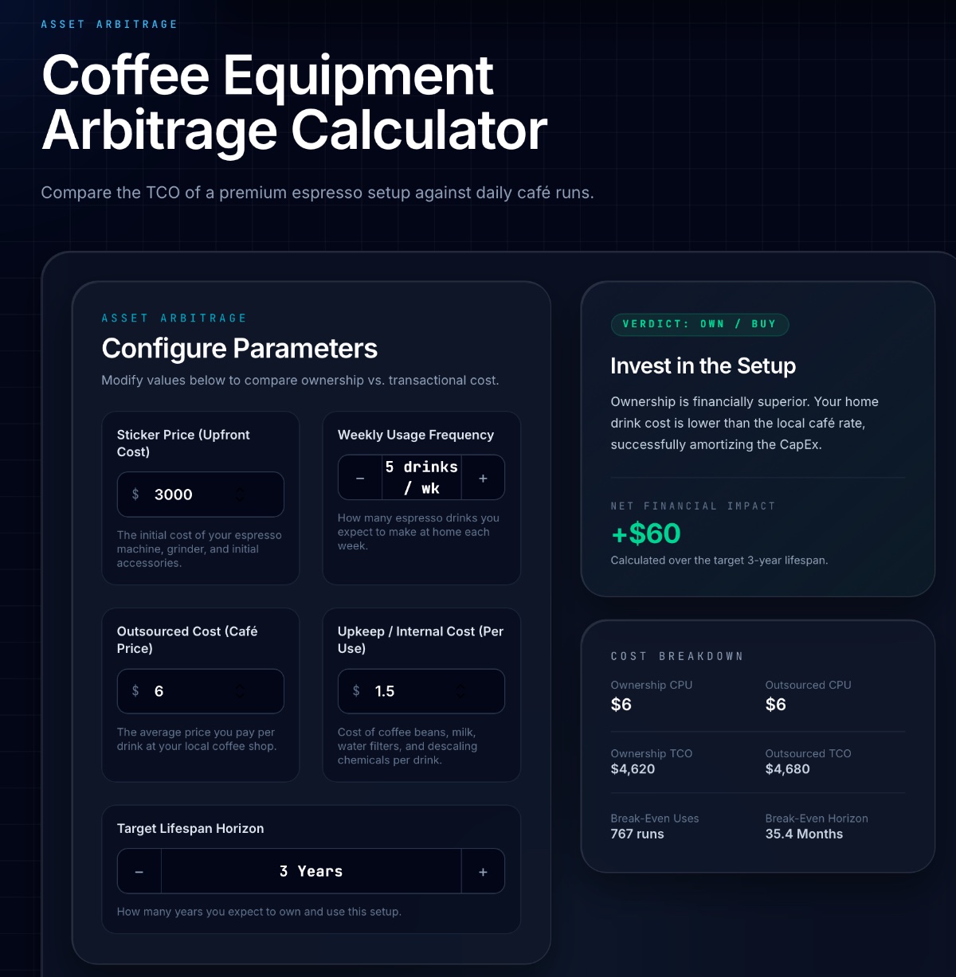Click the 'Weekly Usage Frequency' label
The height and width of the screenshot is (977, 956).
coord(416,435)
